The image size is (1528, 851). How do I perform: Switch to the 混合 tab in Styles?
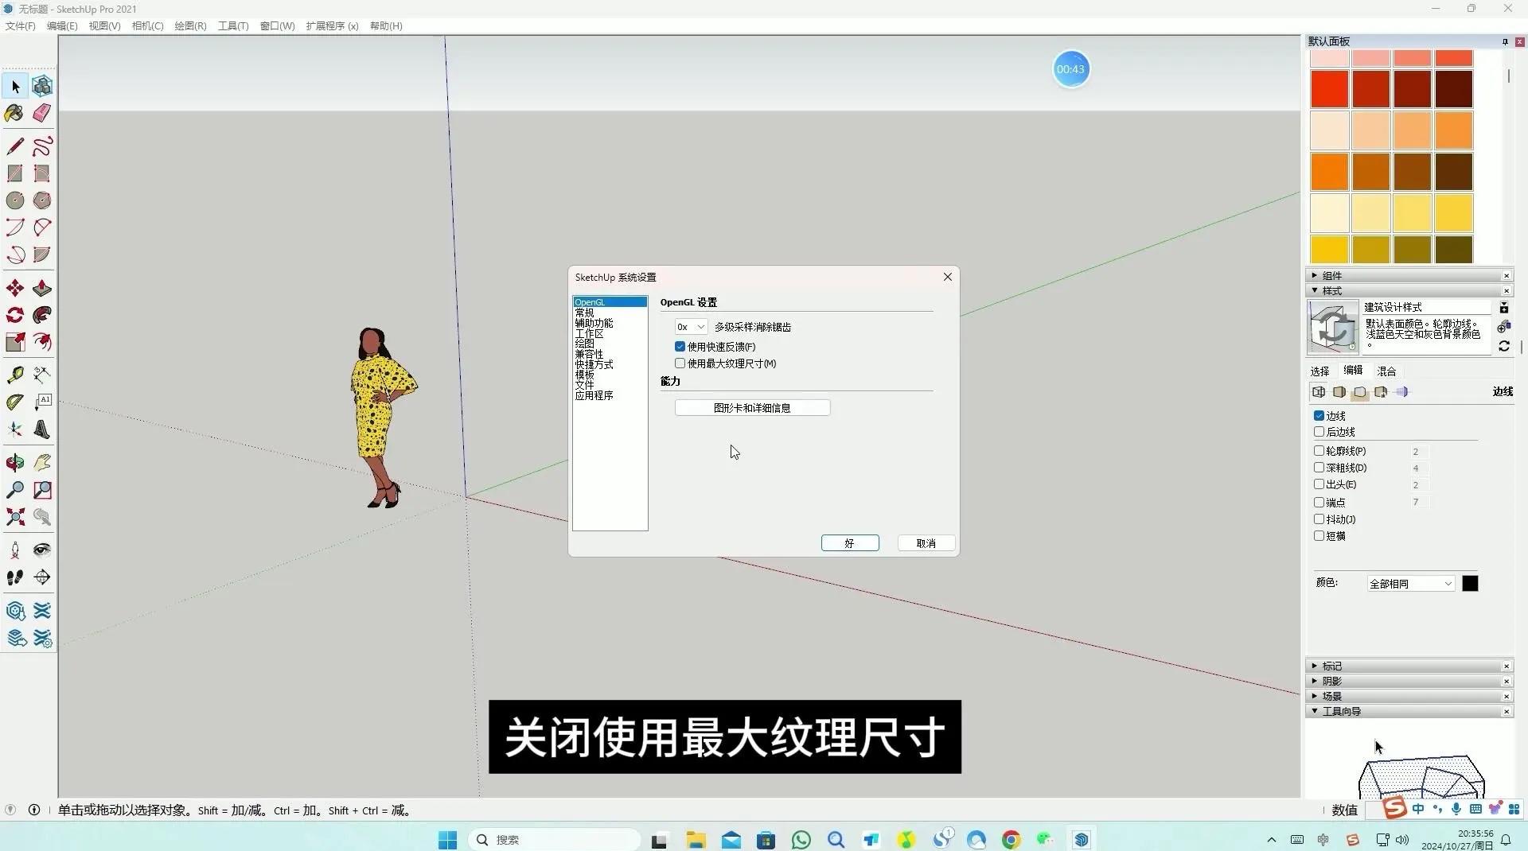pos(1386,370)
